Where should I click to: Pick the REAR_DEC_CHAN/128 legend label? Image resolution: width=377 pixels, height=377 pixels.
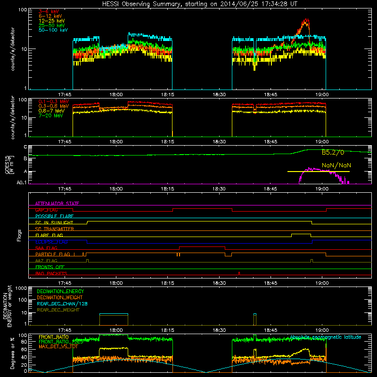(62, 303)
